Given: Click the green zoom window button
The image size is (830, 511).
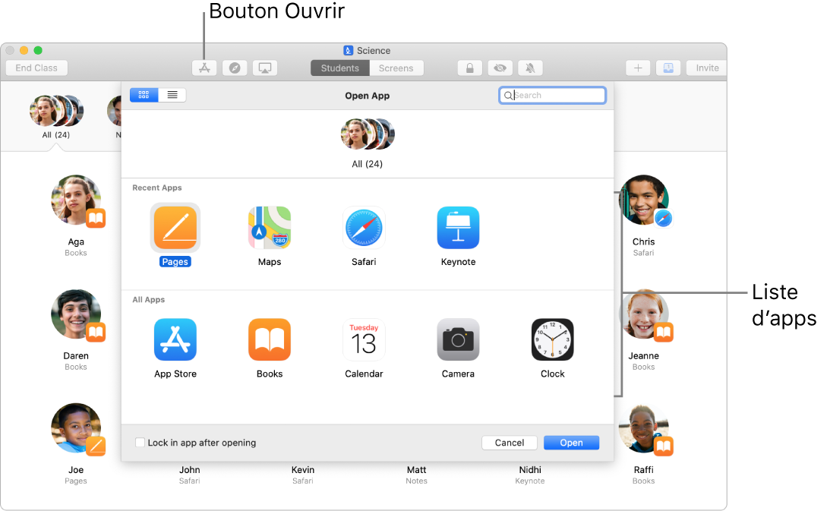Looking at the screenshot, I should pyautogui.click(x=37, y=50).
